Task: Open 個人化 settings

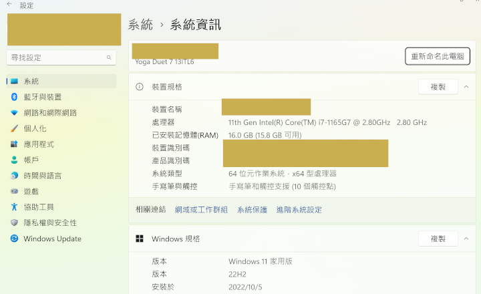Action: (x=61, y=128)
